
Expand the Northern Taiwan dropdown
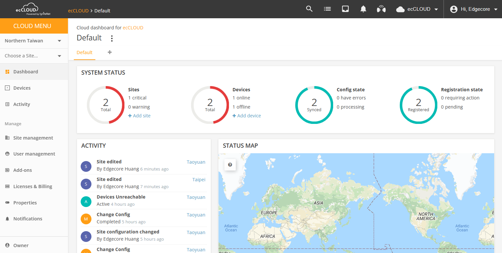[x=59, y=41]
